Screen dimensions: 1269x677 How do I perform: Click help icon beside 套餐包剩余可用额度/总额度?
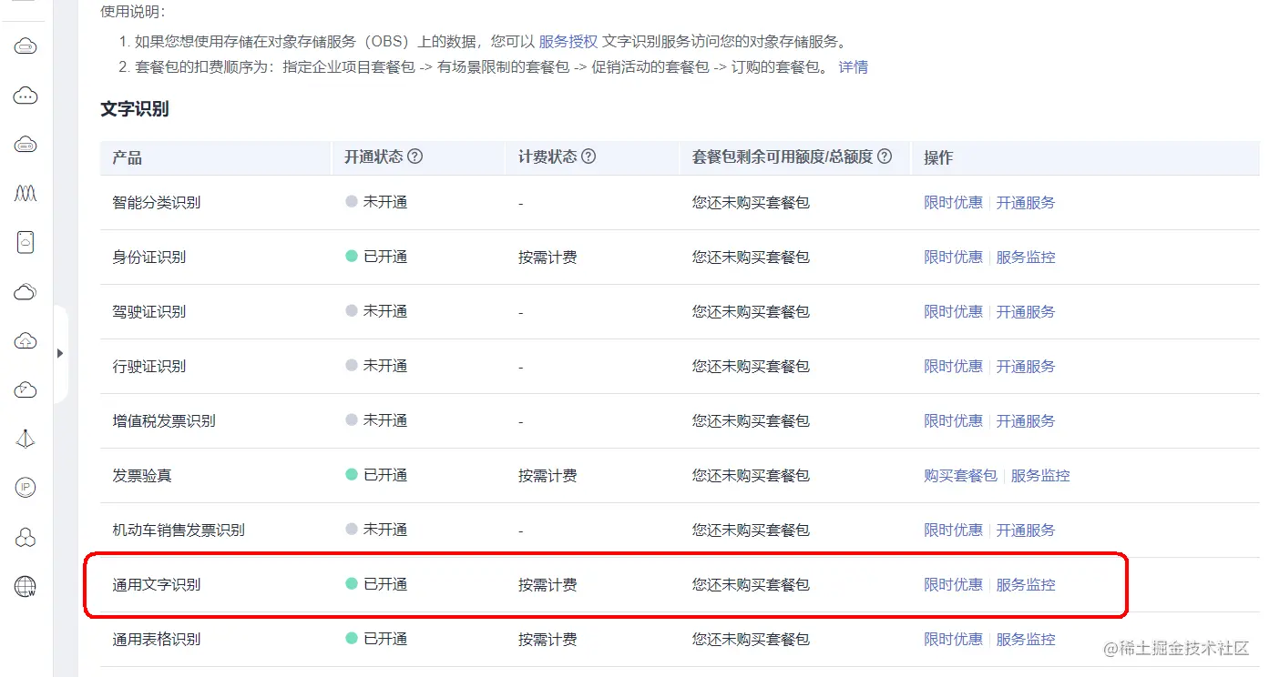[885, 157]
